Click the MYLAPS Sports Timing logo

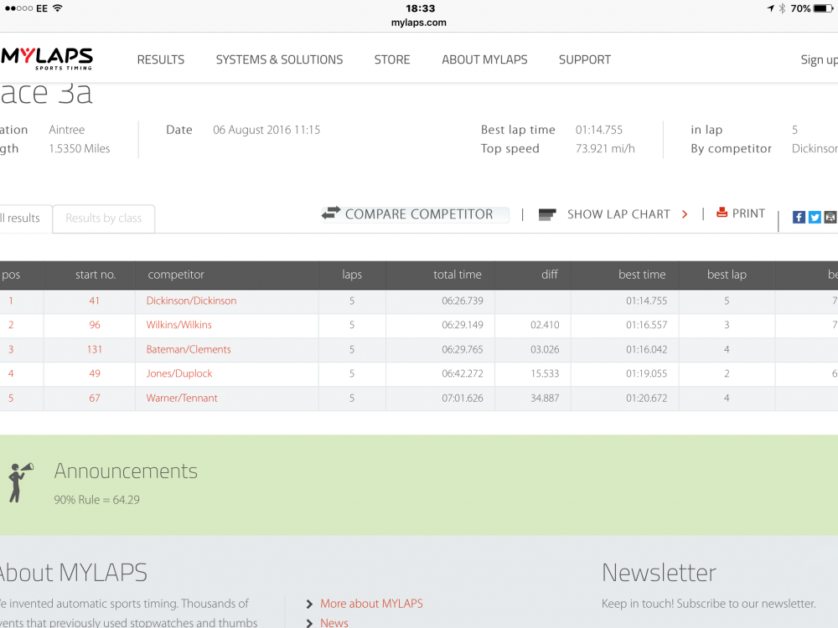(x=47, y=59)
